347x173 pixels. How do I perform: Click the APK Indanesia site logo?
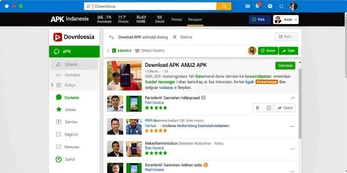(70, 19)
